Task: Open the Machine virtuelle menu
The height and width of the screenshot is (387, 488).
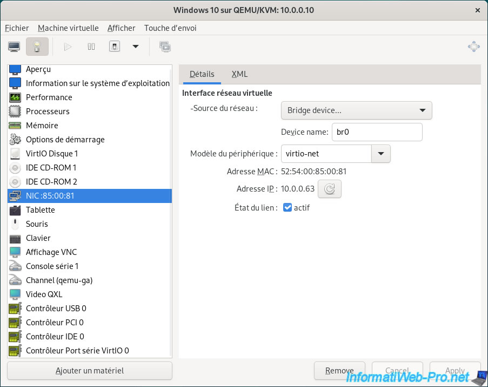Action: click(68, 28)
